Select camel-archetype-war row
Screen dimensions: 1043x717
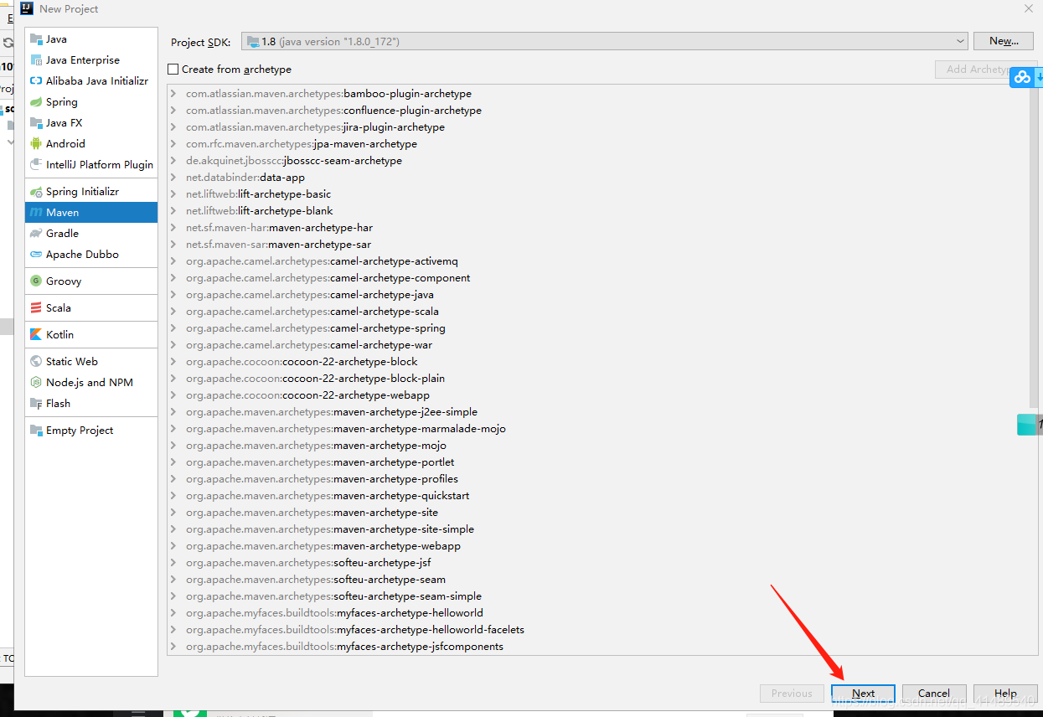(x=598, y=345)
